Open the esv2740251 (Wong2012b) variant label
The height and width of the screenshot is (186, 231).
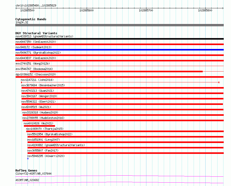pos(33,63)
